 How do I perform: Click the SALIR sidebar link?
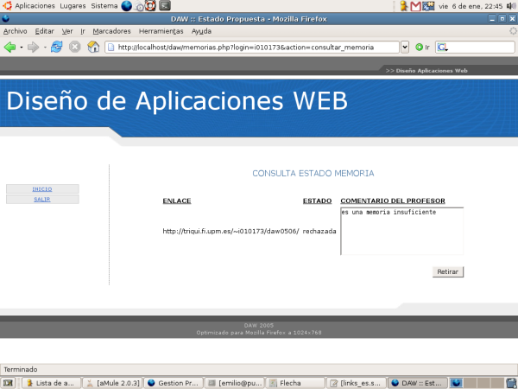(x=42, y=199)
